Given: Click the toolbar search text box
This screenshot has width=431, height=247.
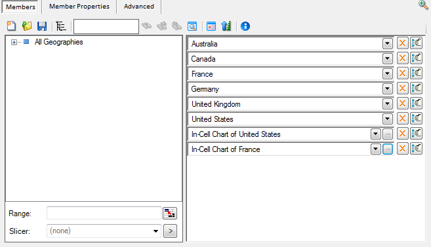Looking at the screenshot, I should [106, 26].
